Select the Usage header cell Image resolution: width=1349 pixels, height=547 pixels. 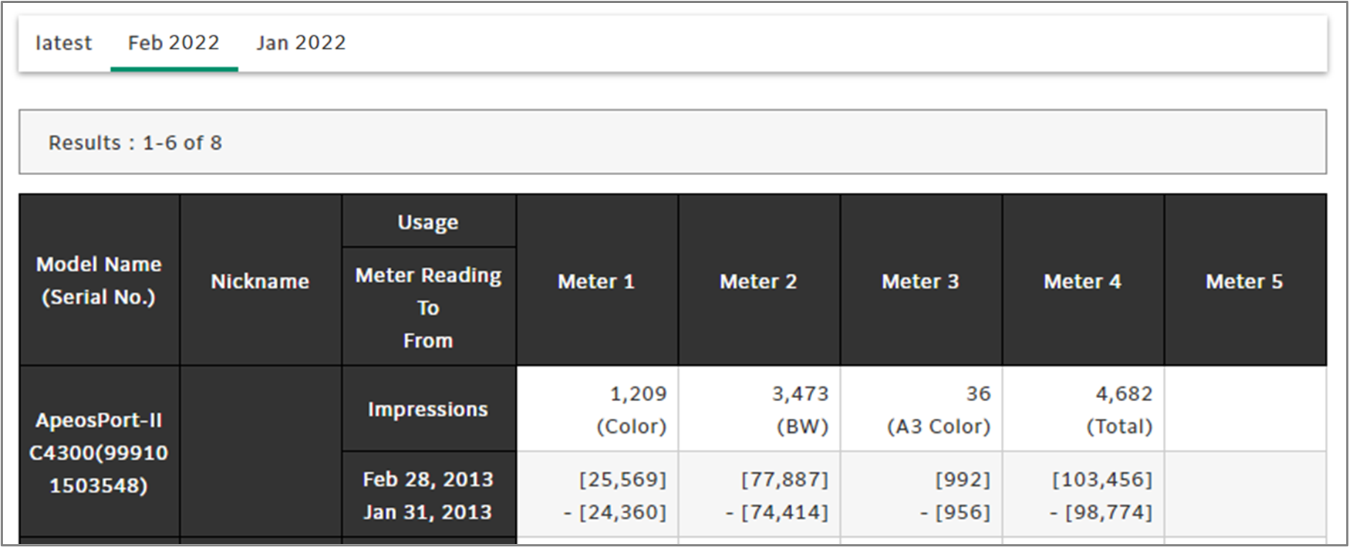pyautogui.click(x=428, y=222)
